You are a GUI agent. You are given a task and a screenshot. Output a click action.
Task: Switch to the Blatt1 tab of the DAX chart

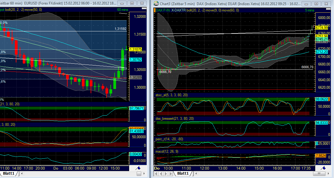[183, 174]
